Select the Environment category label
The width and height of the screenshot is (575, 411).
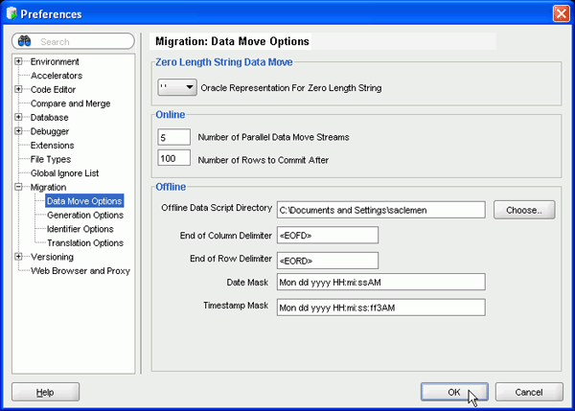pos(55,61)
